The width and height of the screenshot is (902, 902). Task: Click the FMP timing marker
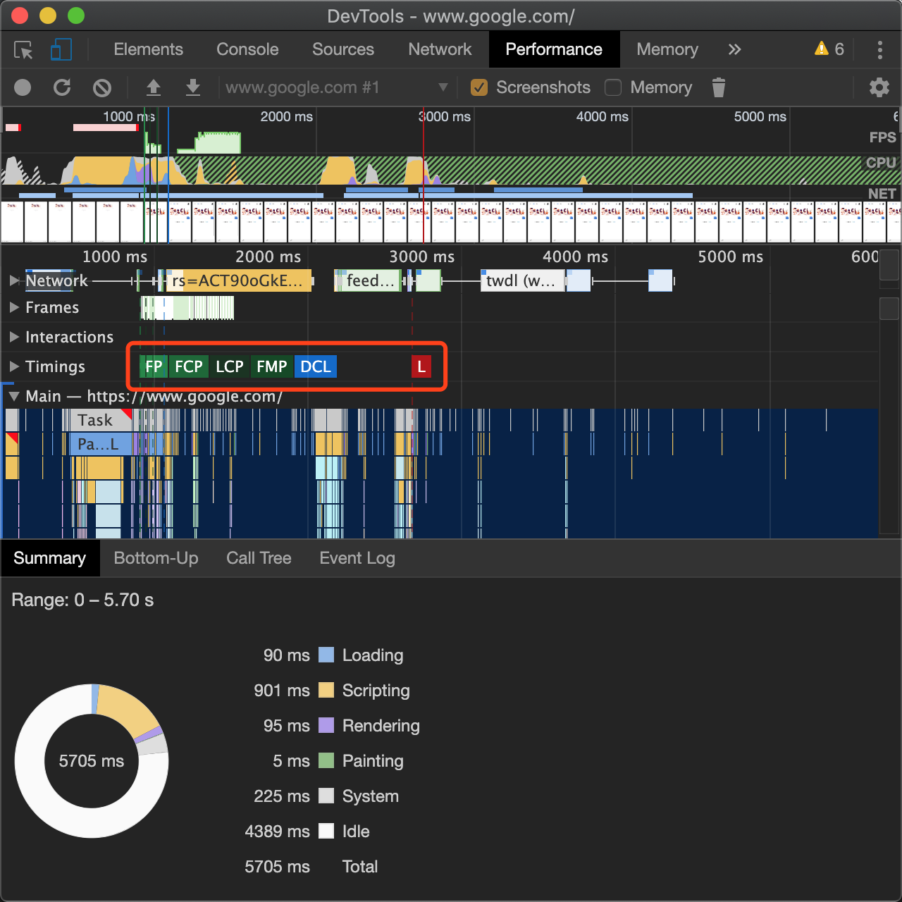272,366
